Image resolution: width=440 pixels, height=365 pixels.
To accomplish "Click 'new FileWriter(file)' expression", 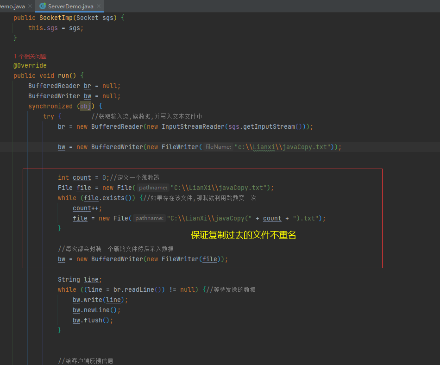I will coord(184,259).
